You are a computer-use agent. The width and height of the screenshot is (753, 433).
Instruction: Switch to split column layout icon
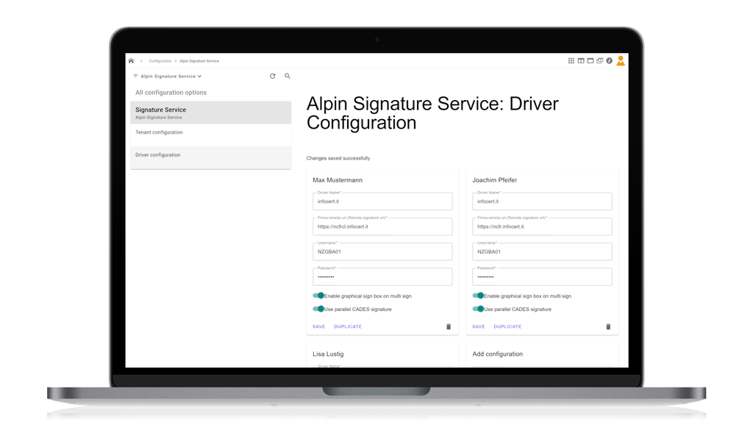coord(581,61)
